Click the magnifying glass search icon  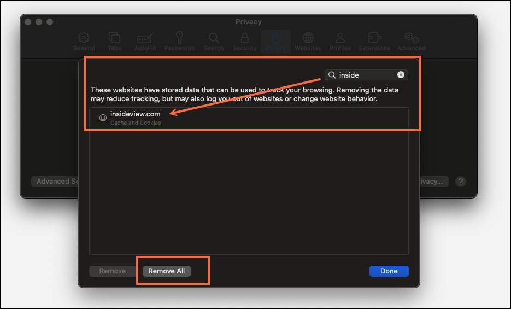click(332, 75)
